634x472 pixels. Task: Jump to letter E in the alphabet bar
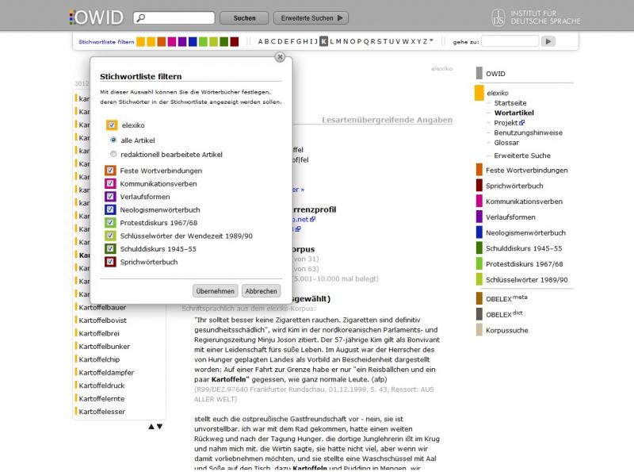(x=286, y=41)
